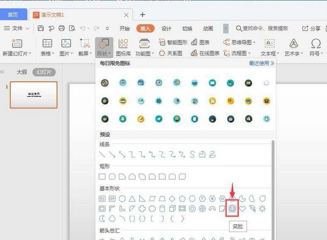Open the 形状 shapes dropdown
The image size is (327, 240).
(x=104, y=48)
